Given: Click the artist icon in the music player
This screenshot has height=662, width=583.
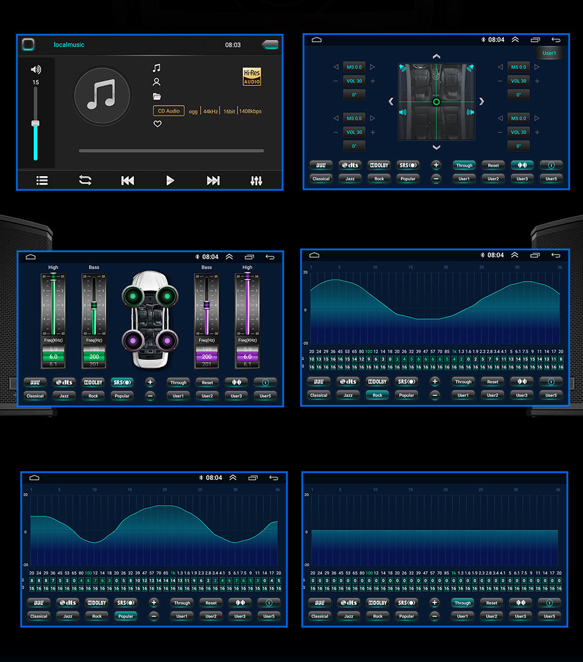Looking at the screenshot, I should coord(157,82).
